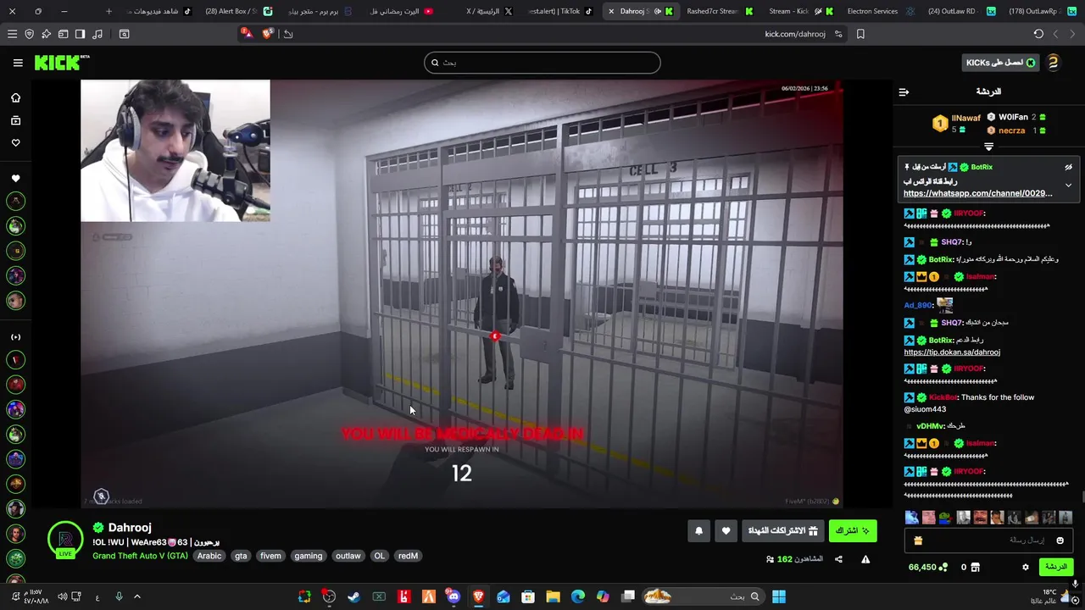Click the chat panel scrollbar

click(1082, 498)
